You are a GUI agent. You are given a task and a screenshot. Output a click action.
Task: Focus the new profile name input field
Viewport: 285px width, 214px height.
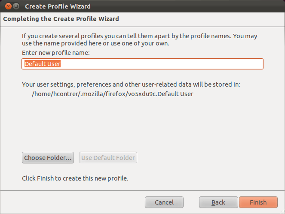pos(143,64)
